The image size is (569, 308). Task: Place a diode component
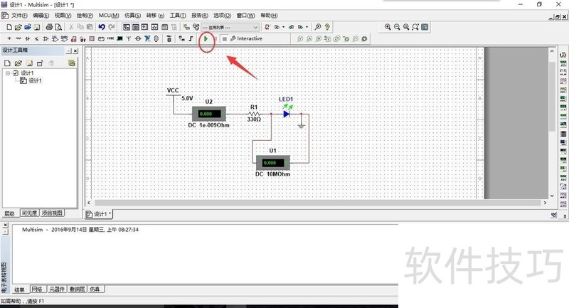click(x=28, y=38)
